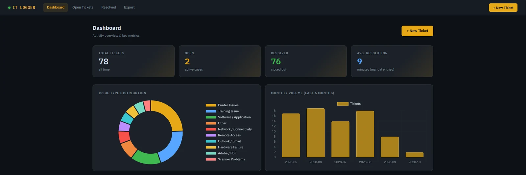This screenshot has width=526, height=175.
Task: Toggle the Software / Application legend swatch
Action: click(211, 117)
